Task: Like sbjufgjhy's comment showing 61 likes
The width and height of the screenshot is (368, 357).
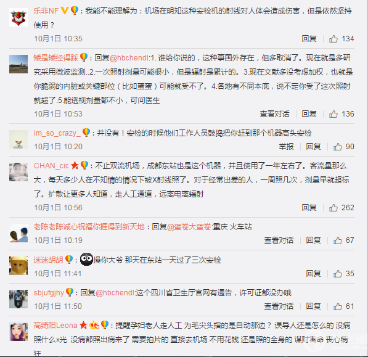Action: click(338, 306)
